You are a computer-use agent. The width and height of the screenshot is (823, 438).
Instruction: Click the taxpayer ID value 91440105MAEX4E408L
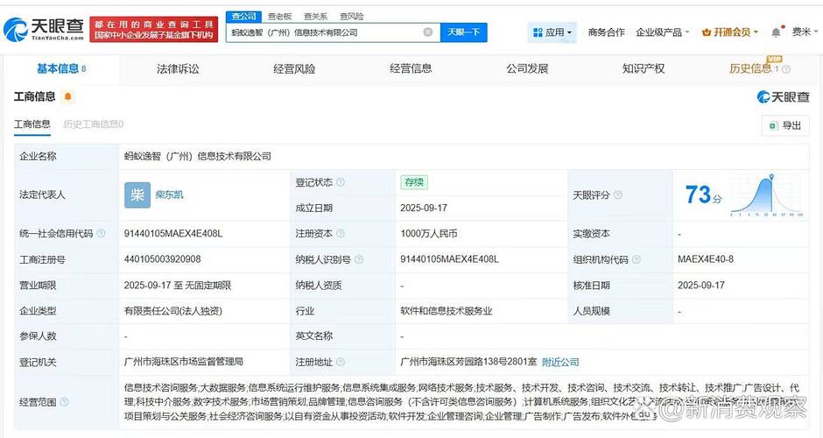tap(449, 259)
